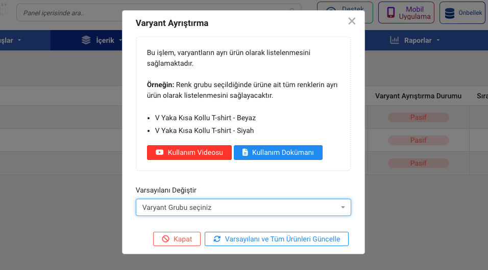The image size is (488, 270).
Task: Click Varsayılanı ve Tüm Ürünleri Güncelle button
Action: click(x=276, y=239)
